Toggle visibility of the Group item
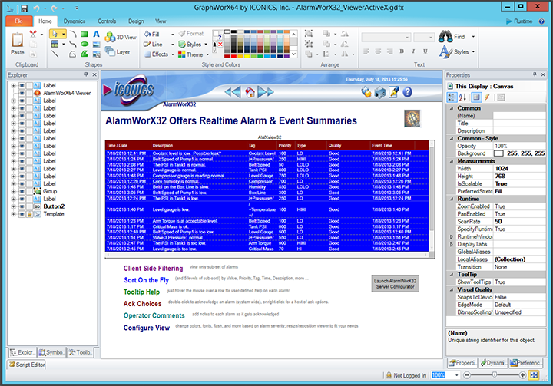Screen dimensions: 553x386 pyautogui.click(x=22, y=191)
